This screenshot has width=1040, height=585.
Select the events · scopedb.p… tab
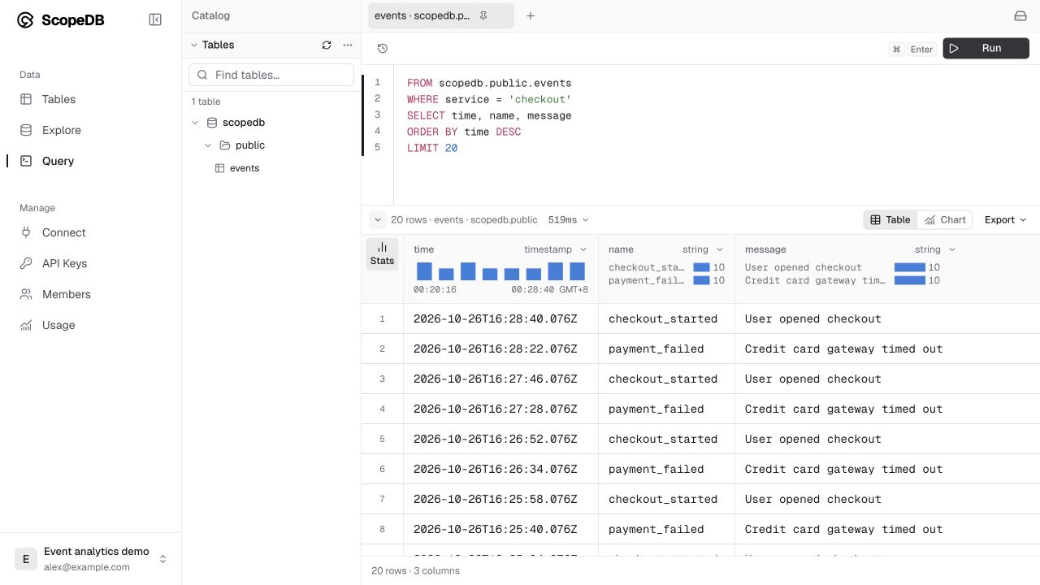point(441,16)
